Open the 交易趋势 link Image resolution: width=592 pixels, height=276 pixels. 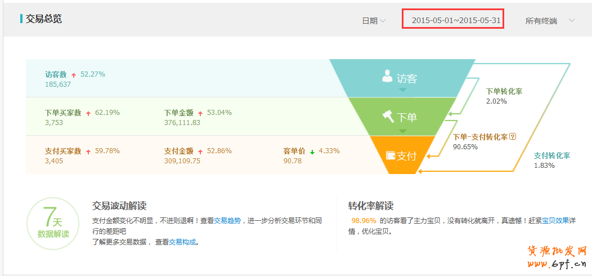(227, 221)
